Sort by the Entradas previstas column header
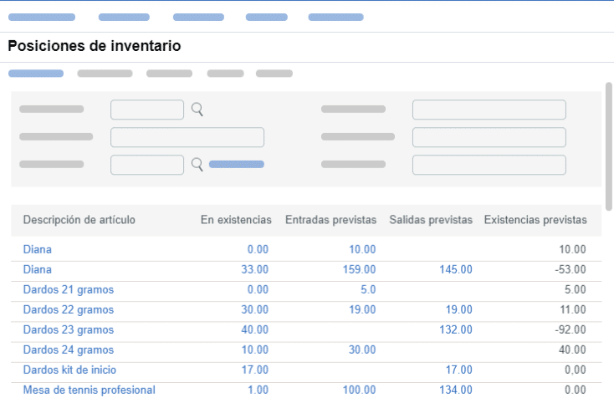The height and width of the screenshot is (398, 614). tap(331, 220)
